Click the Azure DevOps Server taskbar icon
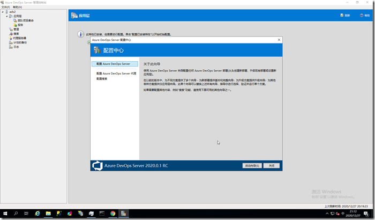Image resolution: width=375 pixels, height=220 pixels. pyautogui.click(x=123, y=213)
